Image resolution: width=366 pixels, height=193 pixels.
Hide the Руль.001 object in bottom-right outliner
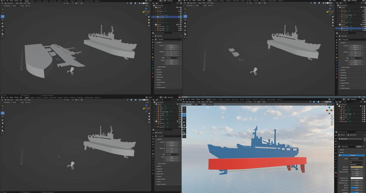363,121
